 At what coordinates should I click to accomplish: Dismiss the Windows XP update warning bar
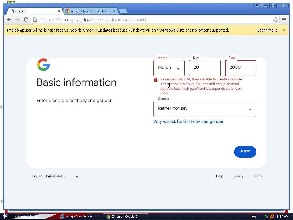click(x=284, y=30)
